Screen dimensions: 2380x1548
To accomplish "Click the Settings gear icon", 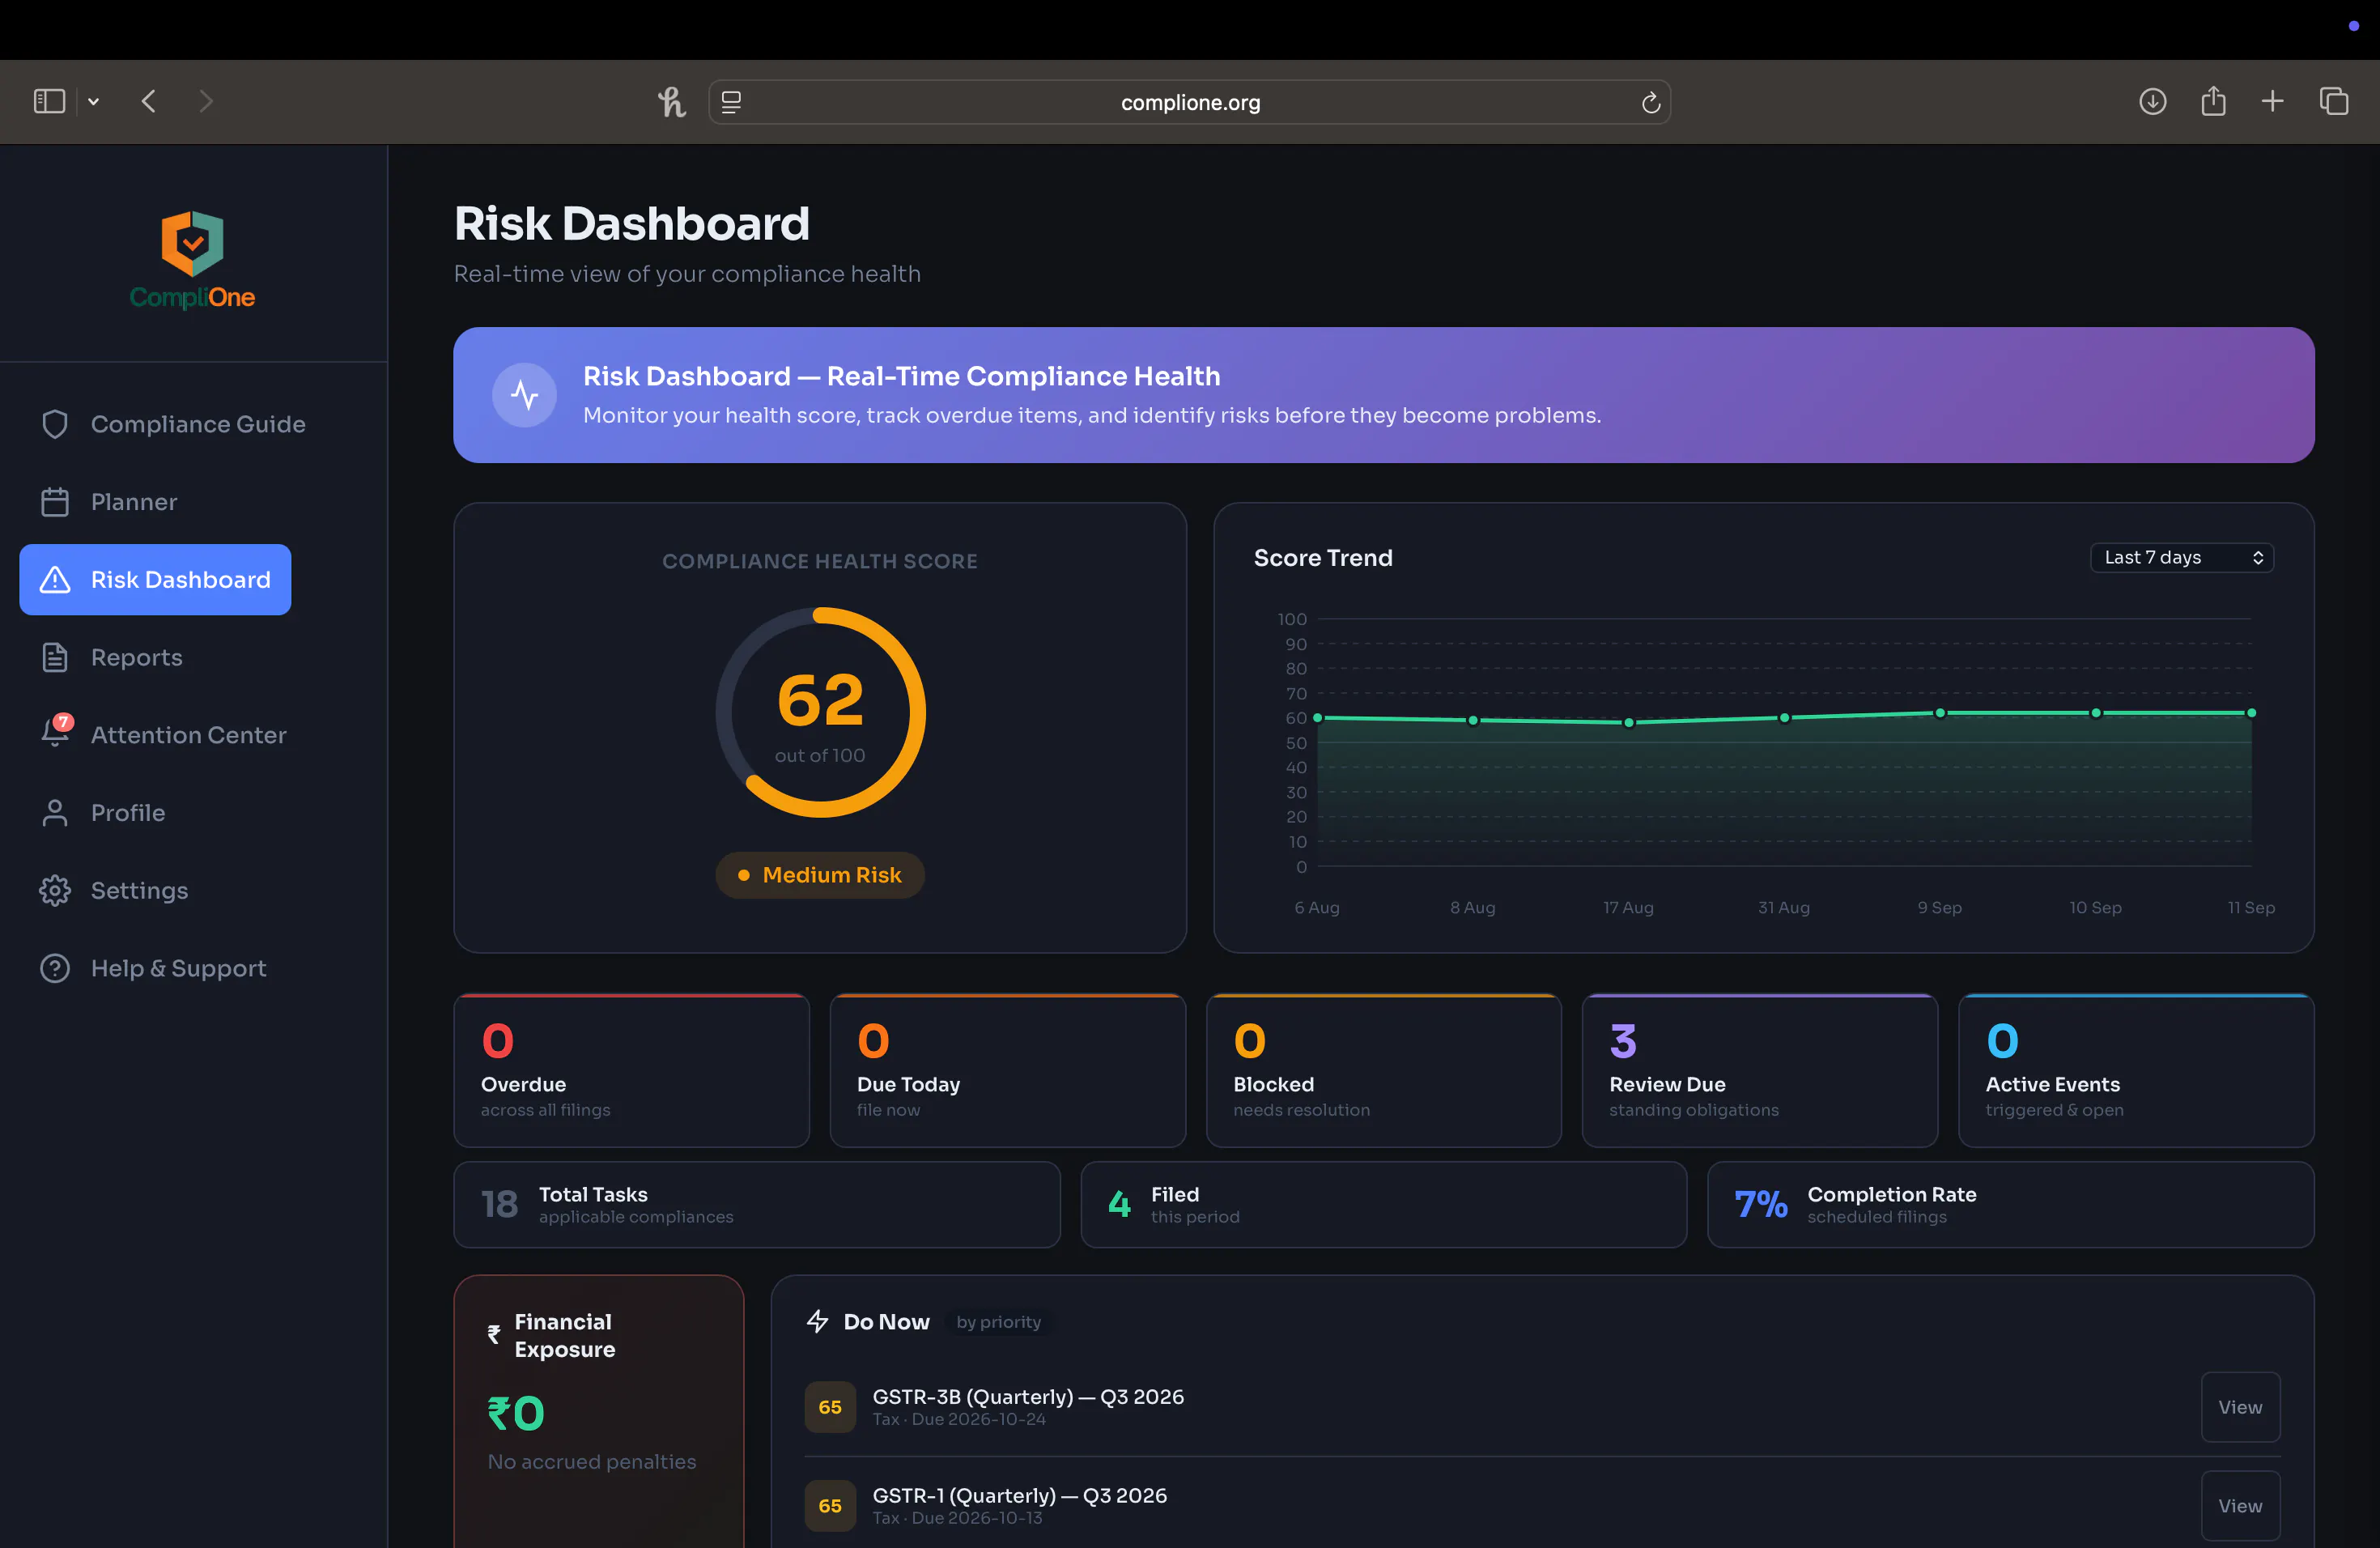I will point(55,891).
